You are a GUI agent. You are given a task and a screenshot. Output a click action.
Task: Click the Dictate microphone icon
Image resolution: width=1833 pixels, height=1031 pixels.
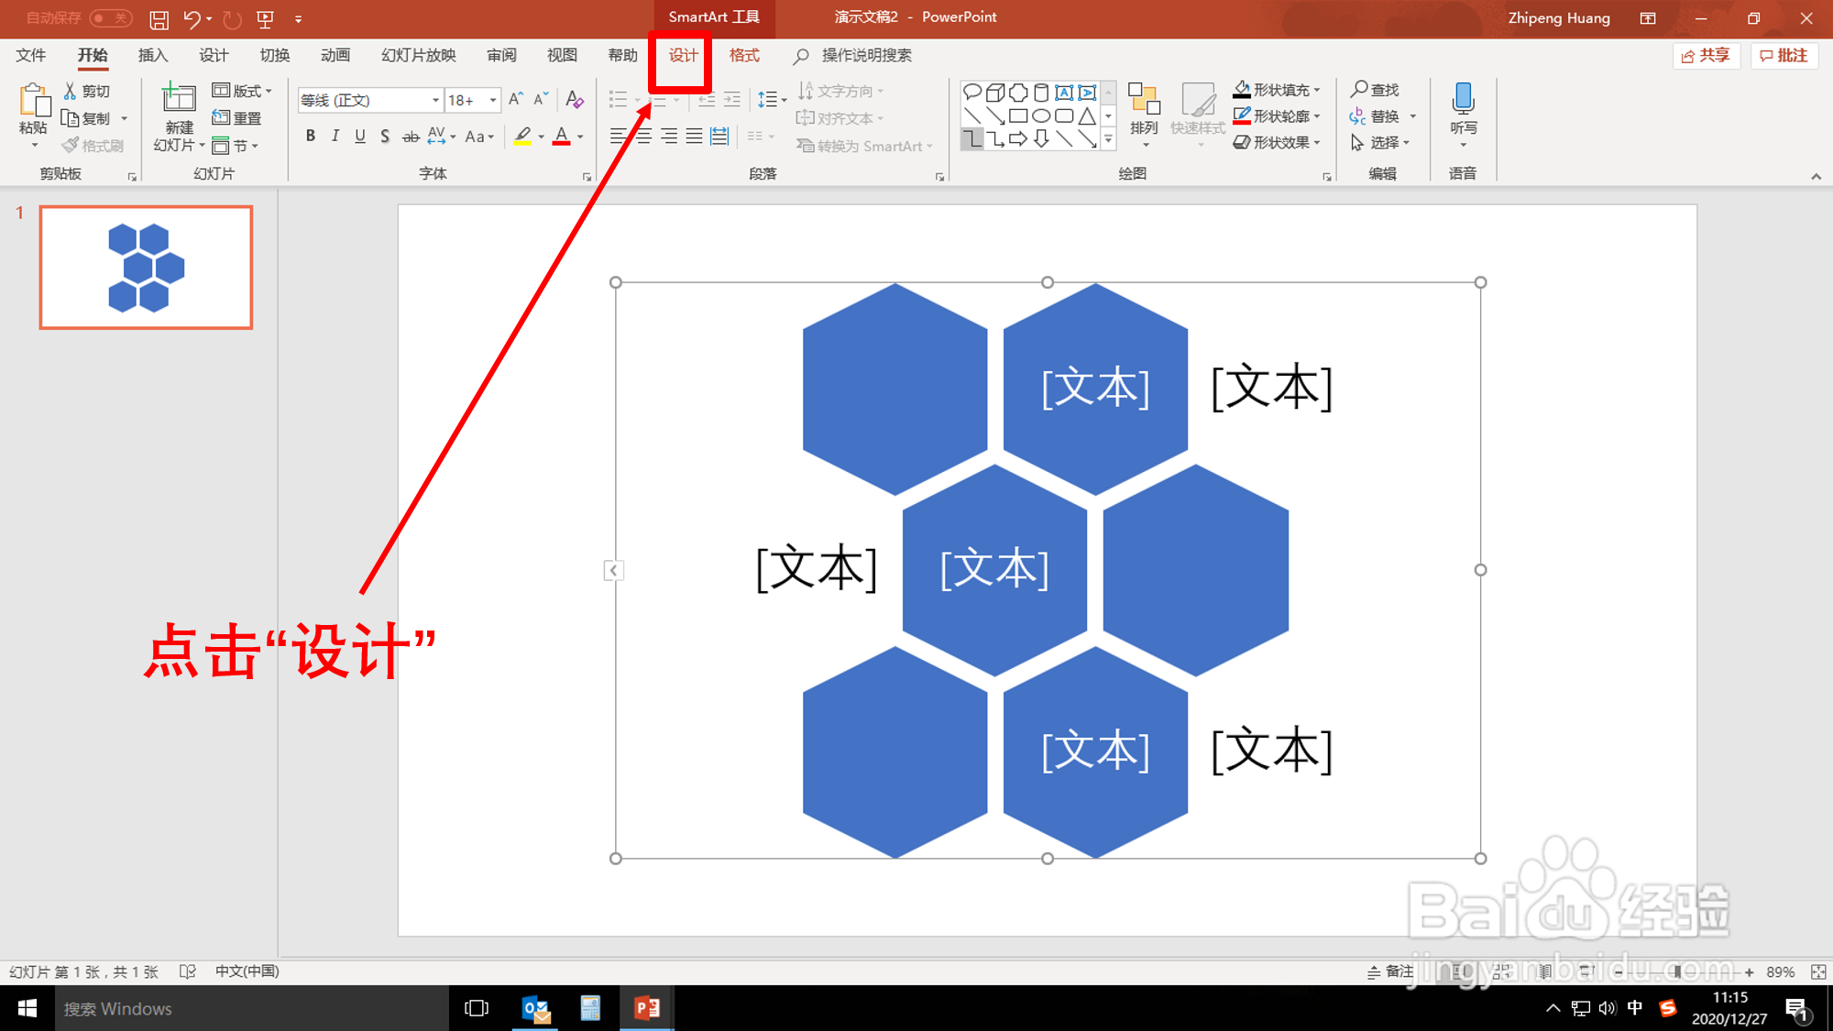click(x=1463, y=99)
